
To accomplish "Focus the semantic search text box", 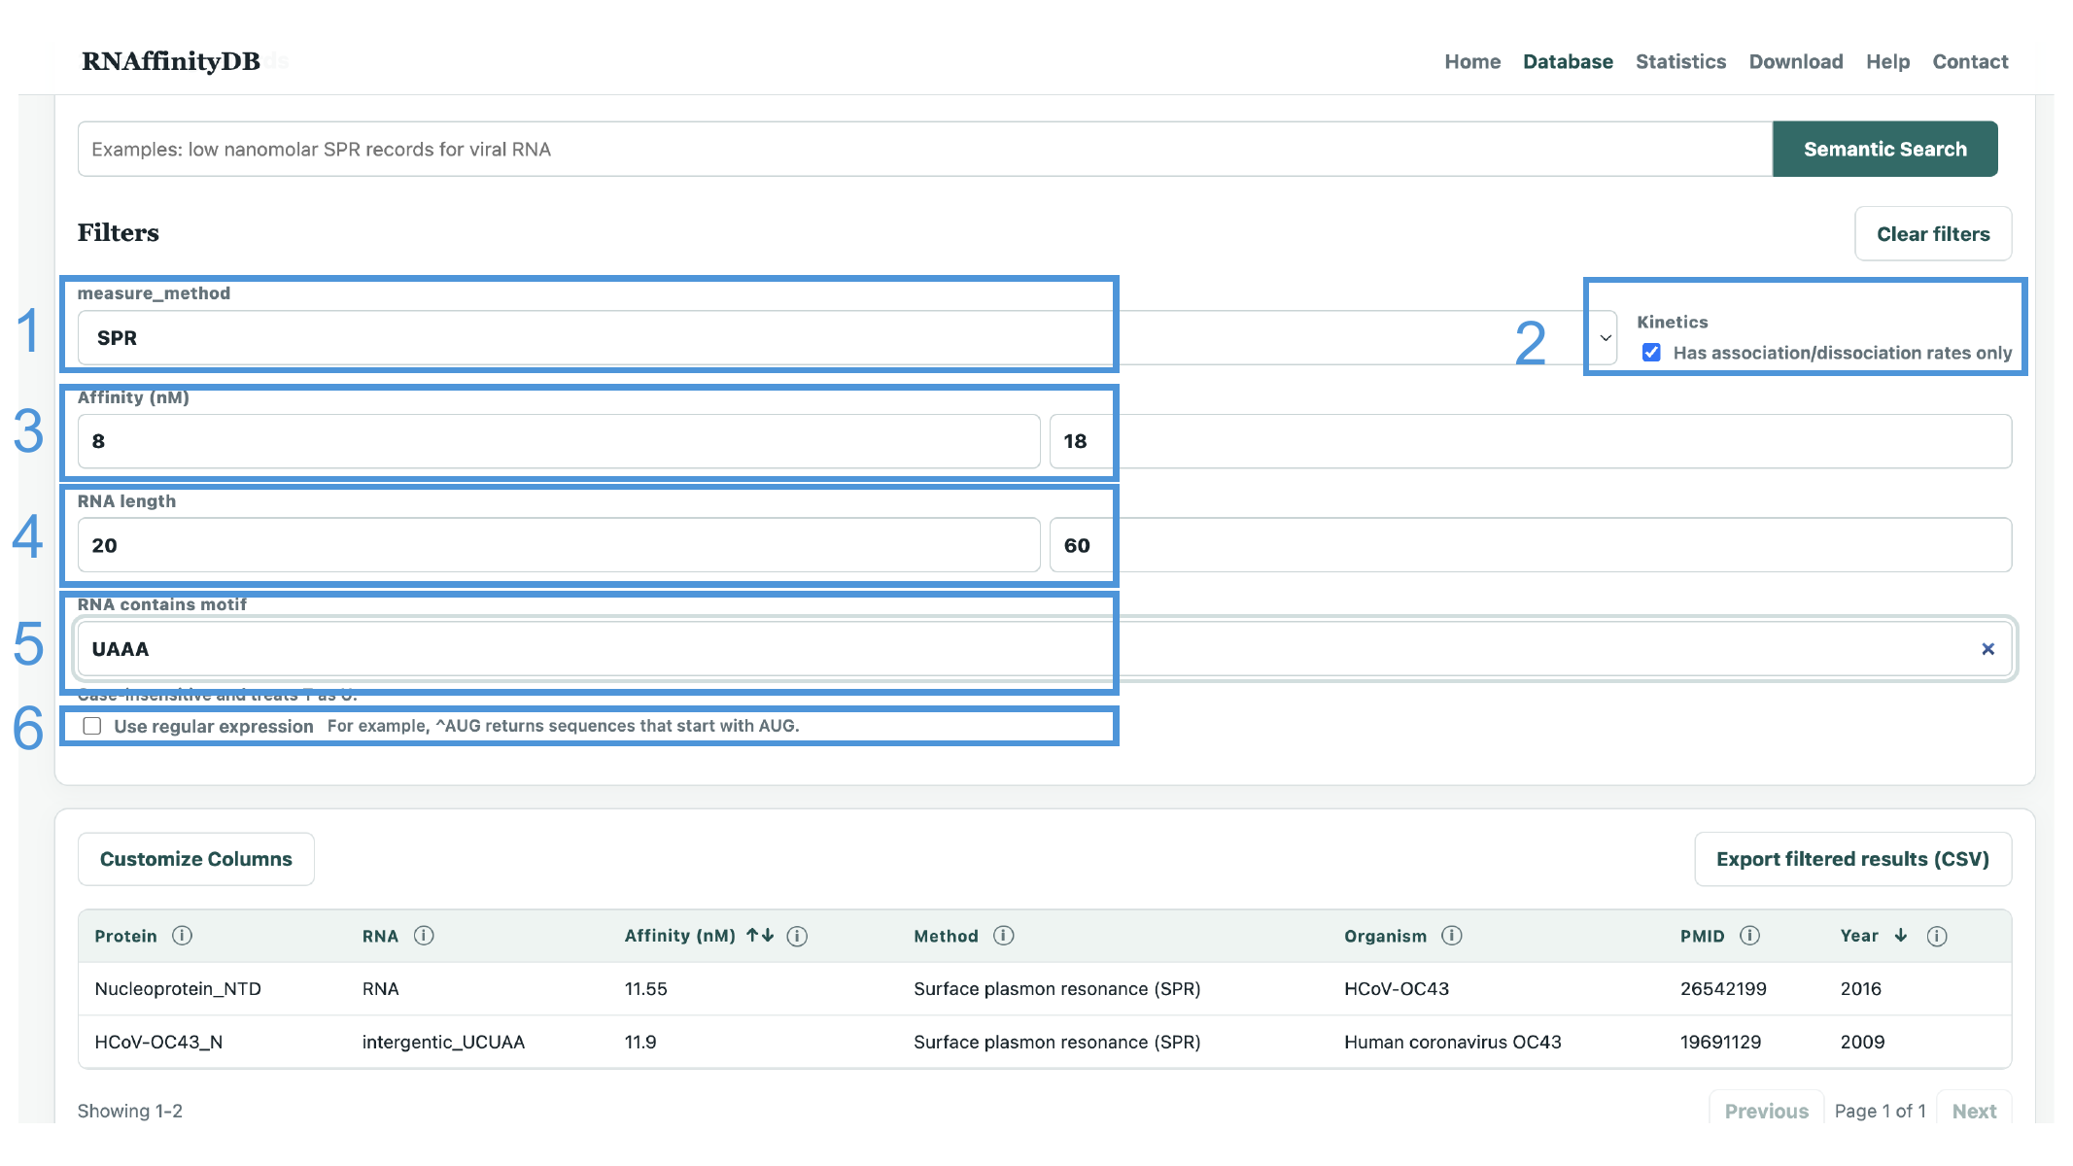I will [x=925, y=149].
